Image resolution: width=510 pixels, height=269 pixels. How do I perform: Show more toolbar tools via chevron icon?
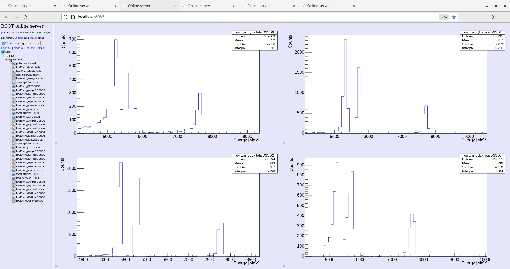494,17
